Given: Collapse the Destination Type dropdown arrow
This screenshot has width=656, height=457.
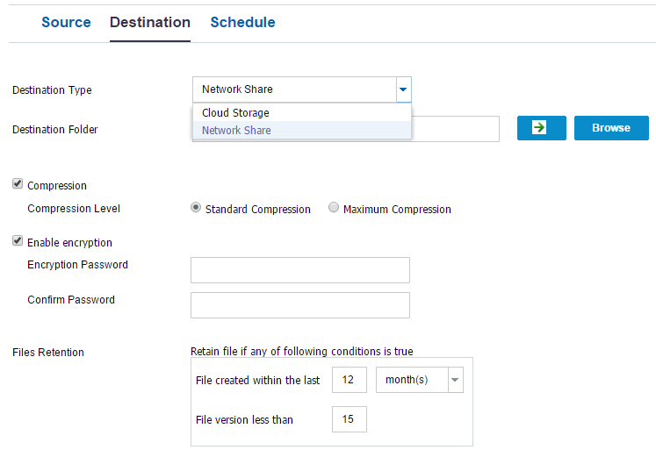Looking at the screenshot, I should [403, 89].
